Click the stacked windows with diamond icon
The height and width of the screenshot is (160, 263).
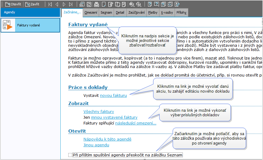pos(170,4)
